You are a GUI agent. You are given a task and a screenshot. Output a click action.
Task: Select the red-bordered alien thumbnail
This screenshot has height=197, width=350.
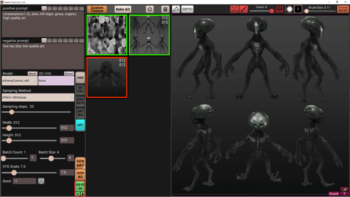pyautogui.click(x=107, y=77)
